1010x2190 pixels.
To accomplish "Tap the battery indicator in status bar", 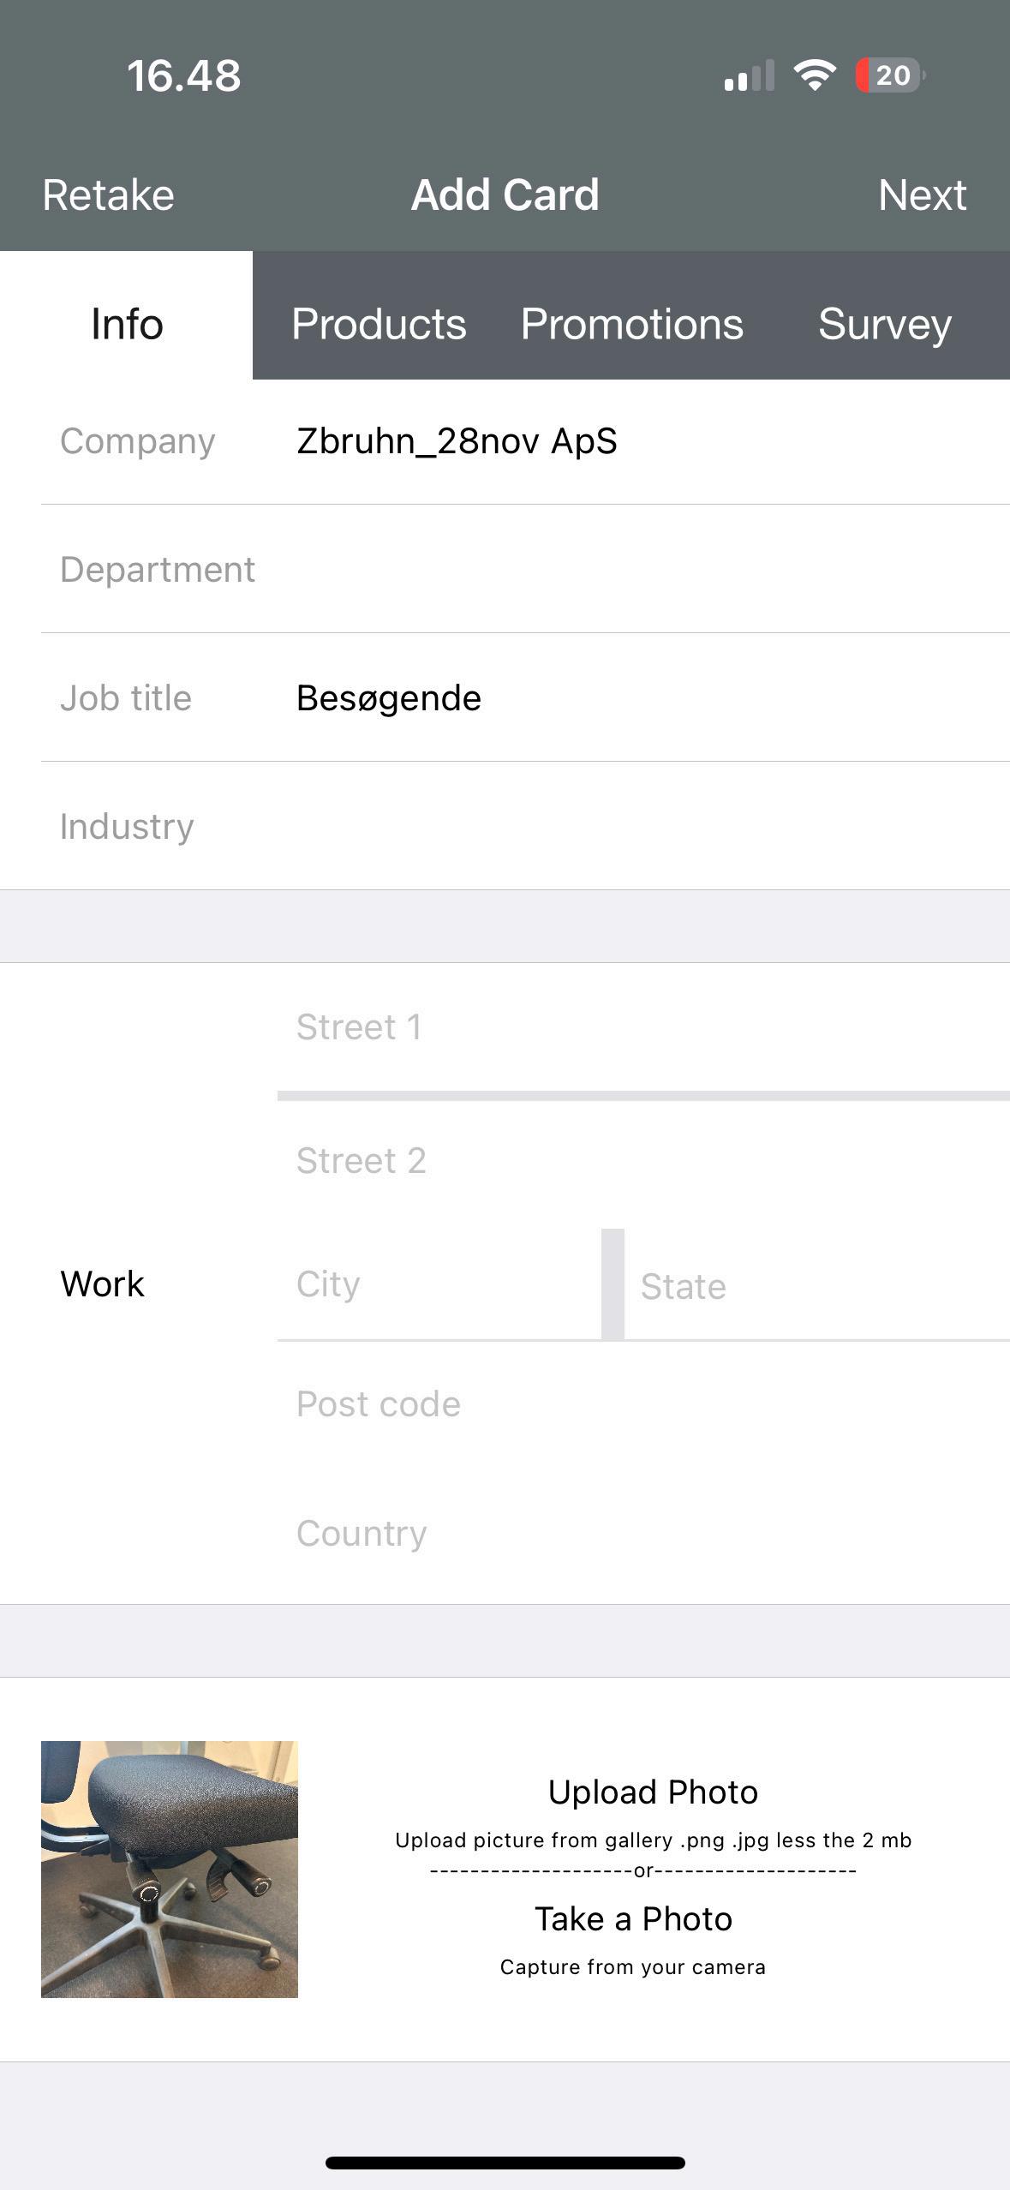I will click(891, 75).
